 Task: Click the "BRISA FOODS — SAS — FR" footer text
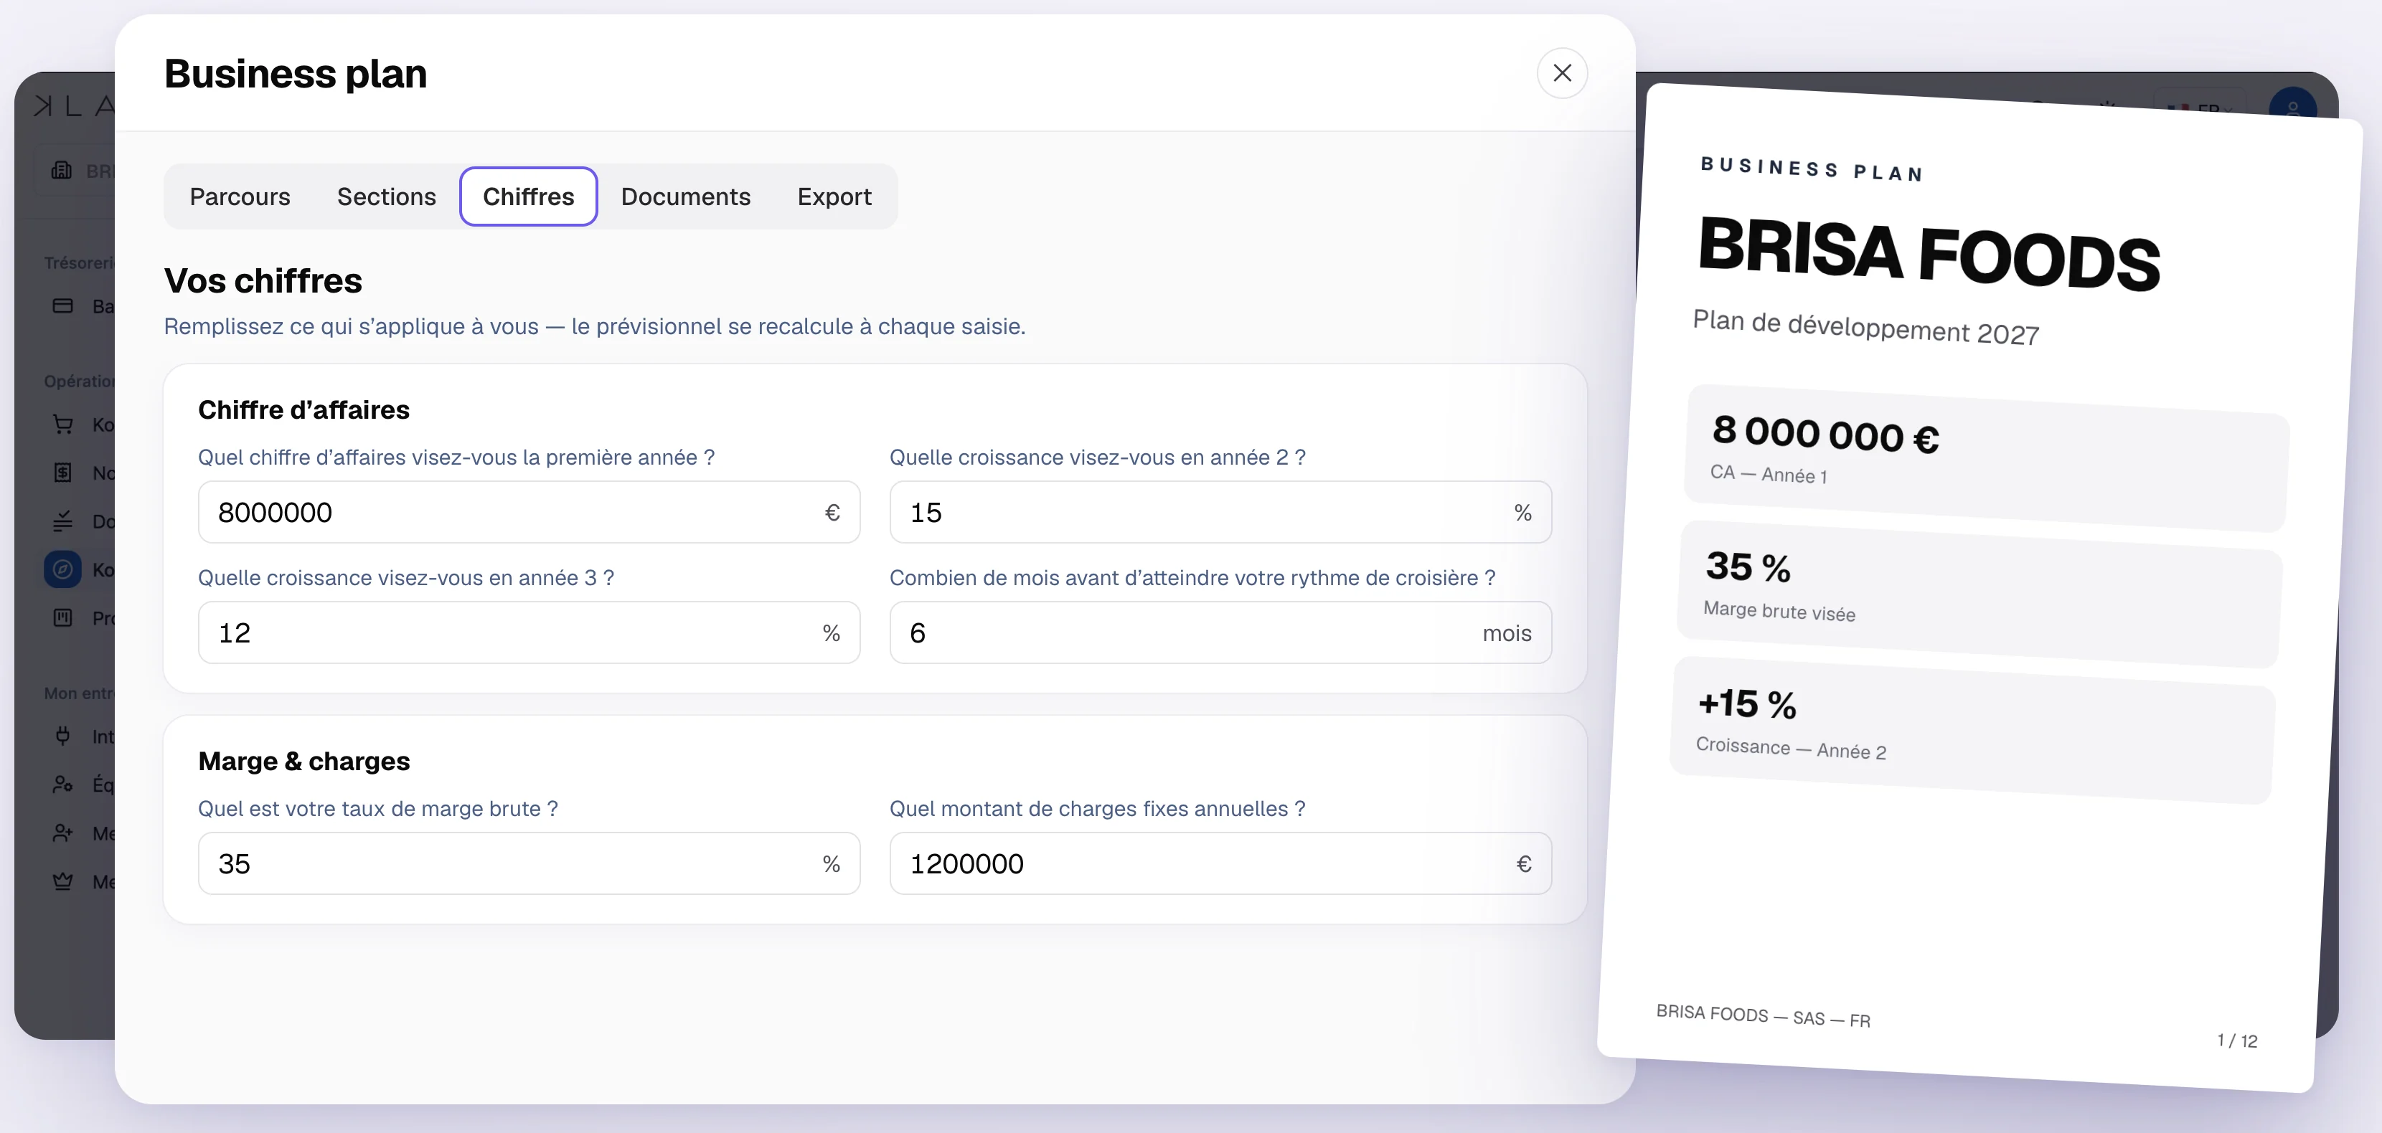point(1762,1015)
